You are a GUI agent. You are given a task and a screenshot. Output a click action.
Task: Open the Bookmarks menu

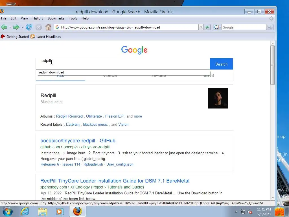[56, 18]
